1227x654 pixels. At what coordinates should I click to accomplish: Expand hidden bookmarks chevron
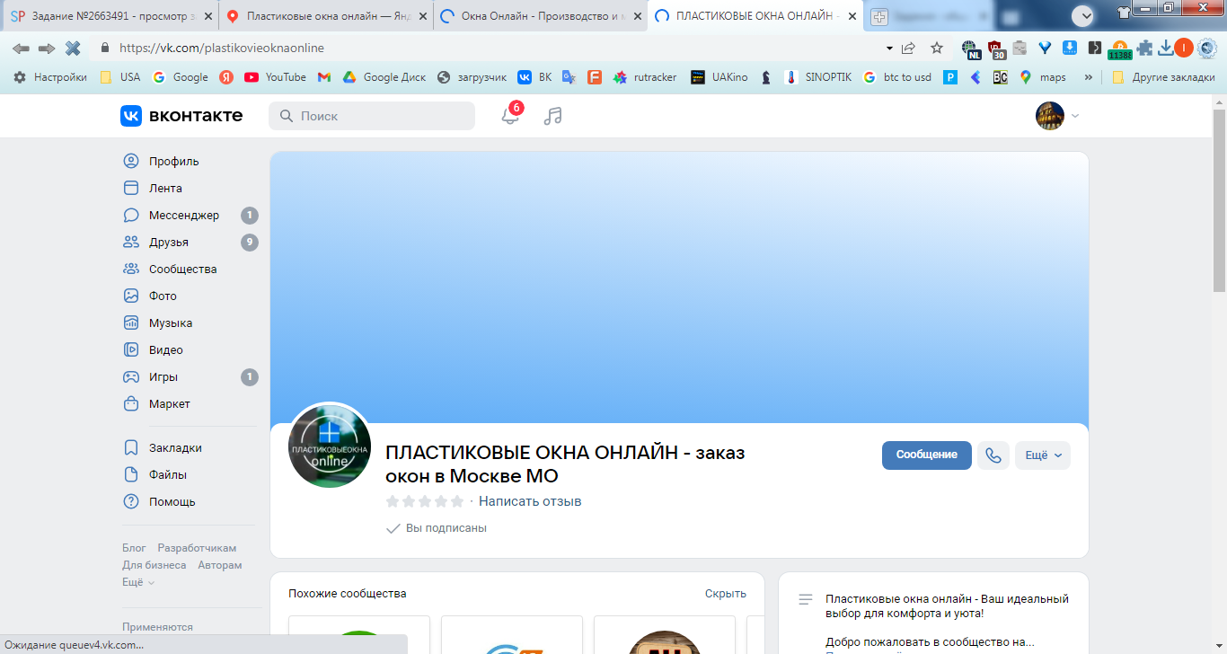[1089, 77]
